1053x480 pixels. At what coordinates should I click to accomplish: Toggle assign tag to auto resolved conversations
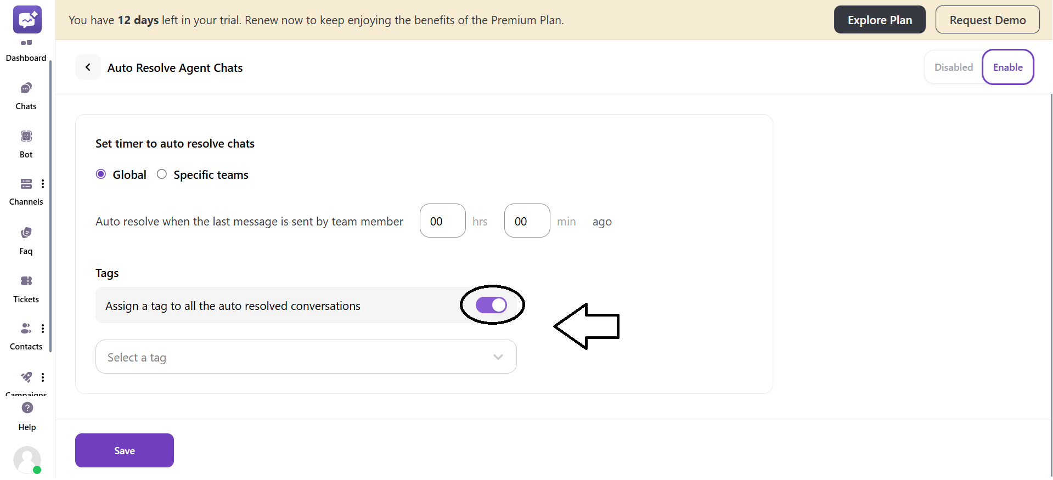491,305
